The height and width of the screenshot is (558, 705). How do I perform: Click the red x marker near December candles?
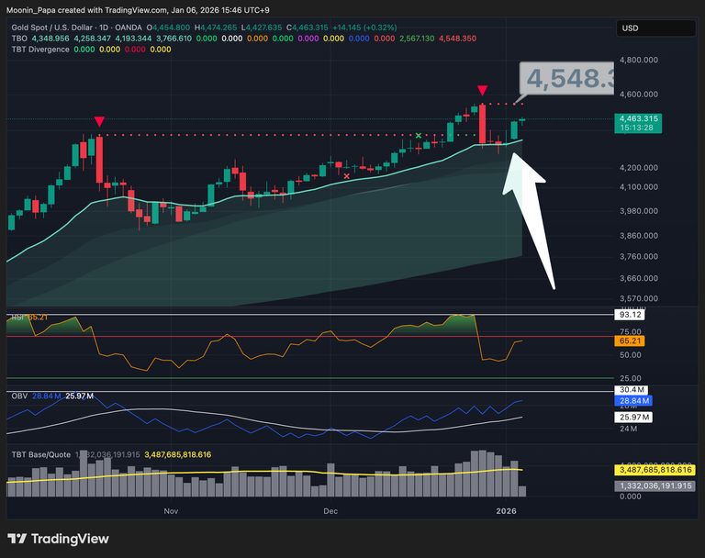(x=346, y=175)
